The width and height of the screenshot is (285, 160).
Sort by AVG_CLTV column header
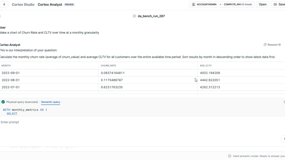206,65
